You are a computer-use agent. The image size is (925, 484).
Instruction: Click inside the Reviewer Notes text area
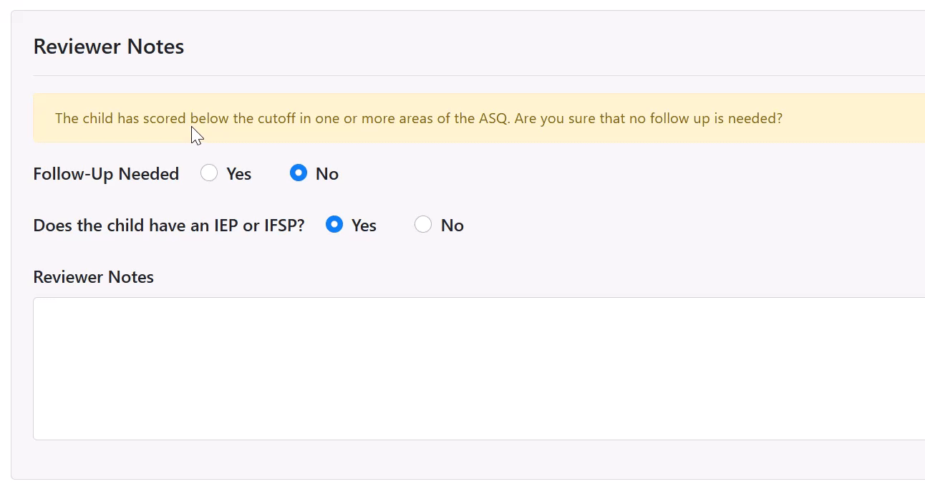[479, 369]
